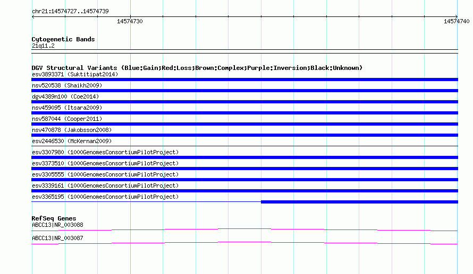Open variant esv2446530 (McKernan2009) label
This screenshot has width=473, height=274.
(72, 141)
